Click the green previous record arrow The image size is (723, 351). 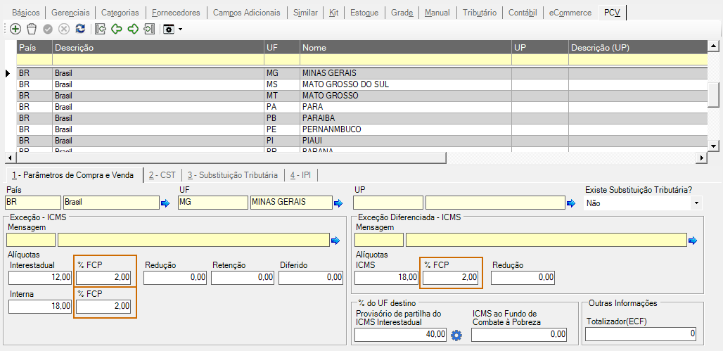click(117, 29)
